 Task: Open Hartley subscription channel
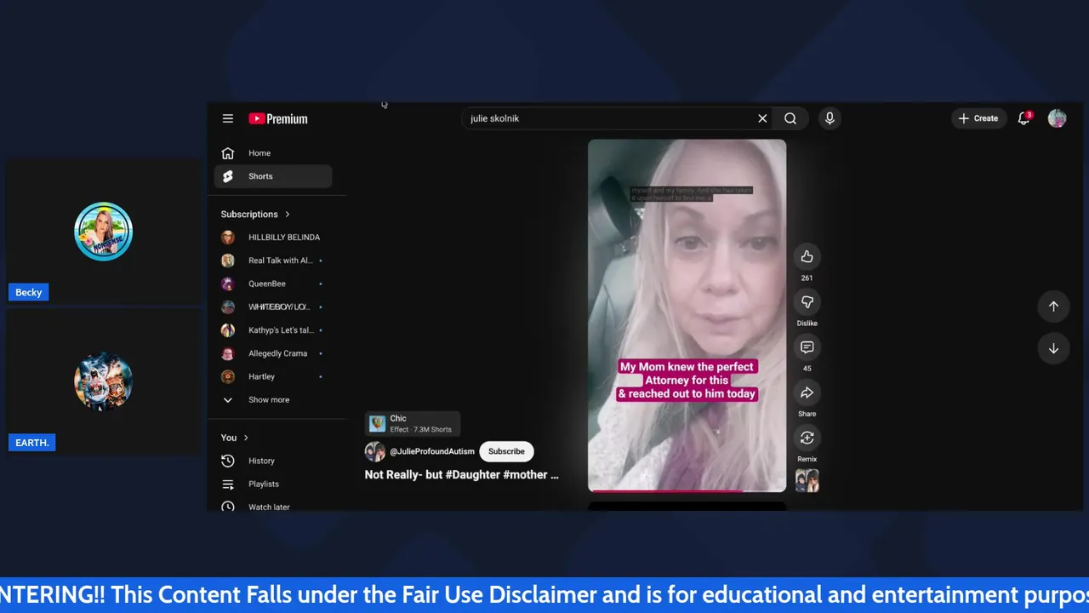(273, 376)
